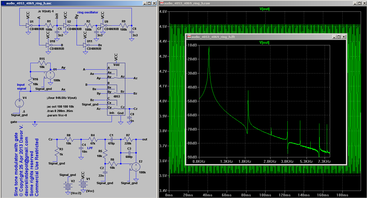Click the R15 10k feedback resistor
The image size is (367, 198).
(43, 63)
